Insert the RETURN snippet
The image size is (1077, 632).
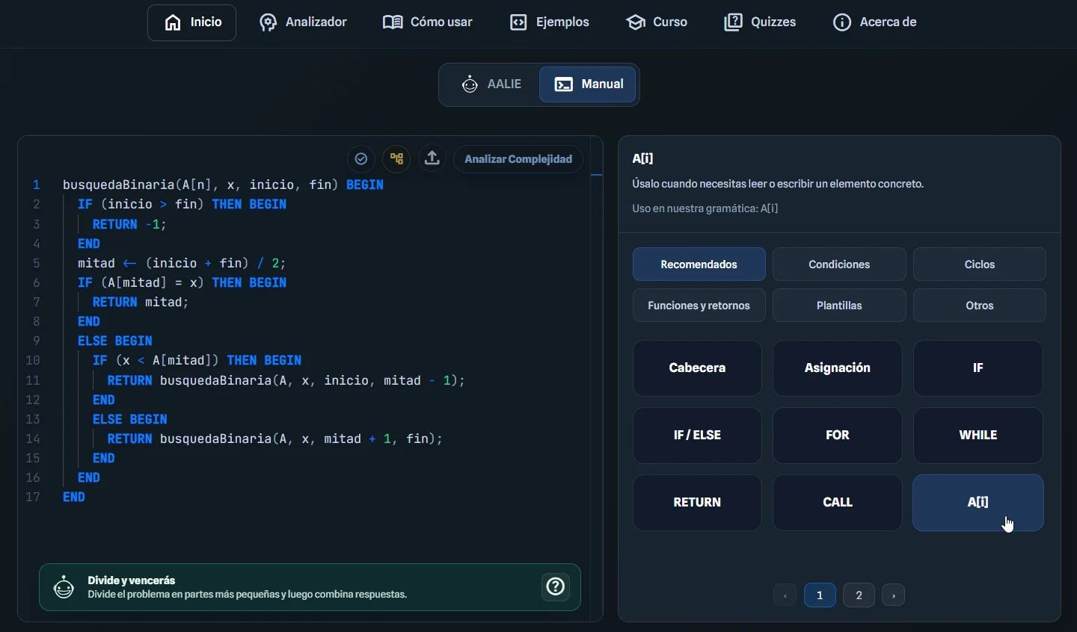pos(698,503)
